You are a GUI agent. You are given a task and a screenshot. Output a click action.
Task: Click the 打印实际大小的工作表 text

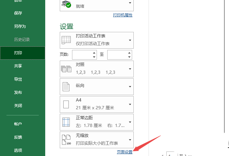(97, 143)
